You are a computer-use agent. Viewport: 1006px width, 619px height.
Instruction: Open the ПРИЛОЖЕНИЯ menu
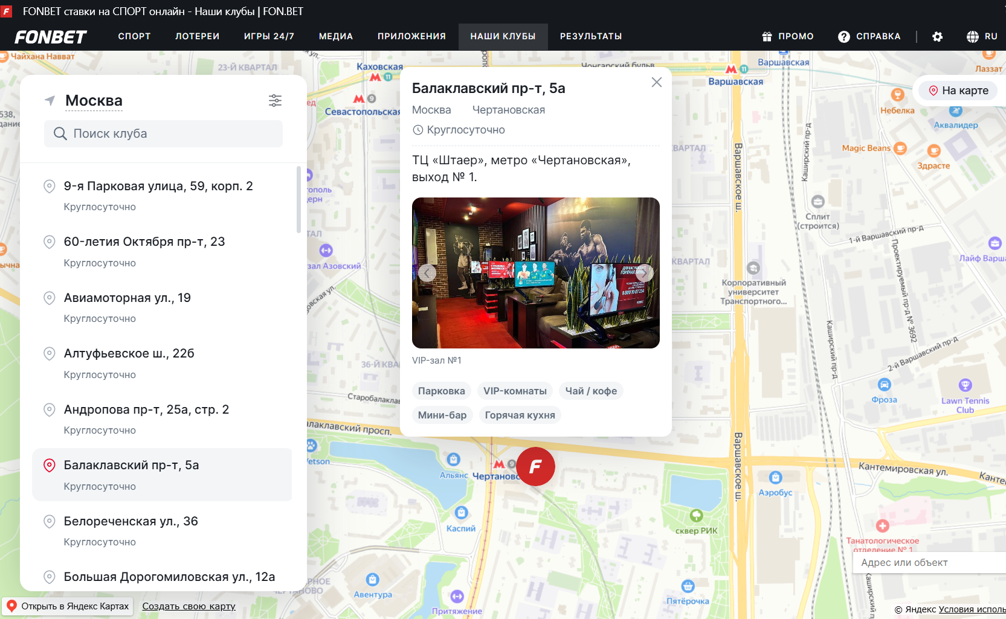click(412, 37)
